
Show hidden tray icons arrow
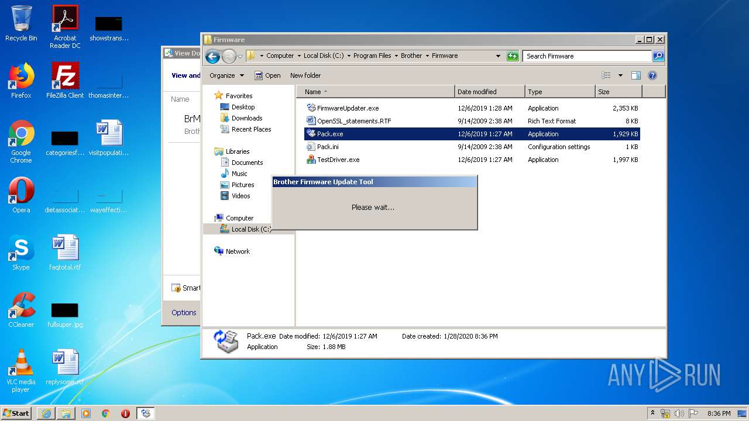[x=653, y=413]
